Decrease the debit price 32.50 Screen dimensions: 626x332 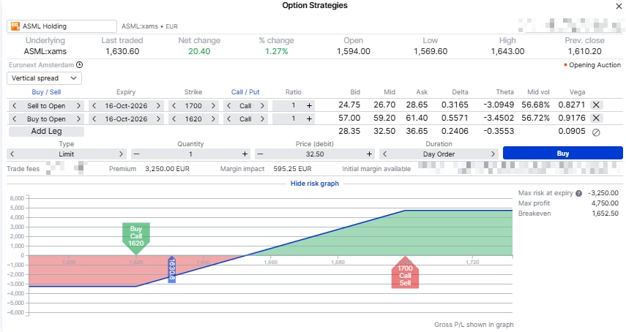click(x=261, y=154)
